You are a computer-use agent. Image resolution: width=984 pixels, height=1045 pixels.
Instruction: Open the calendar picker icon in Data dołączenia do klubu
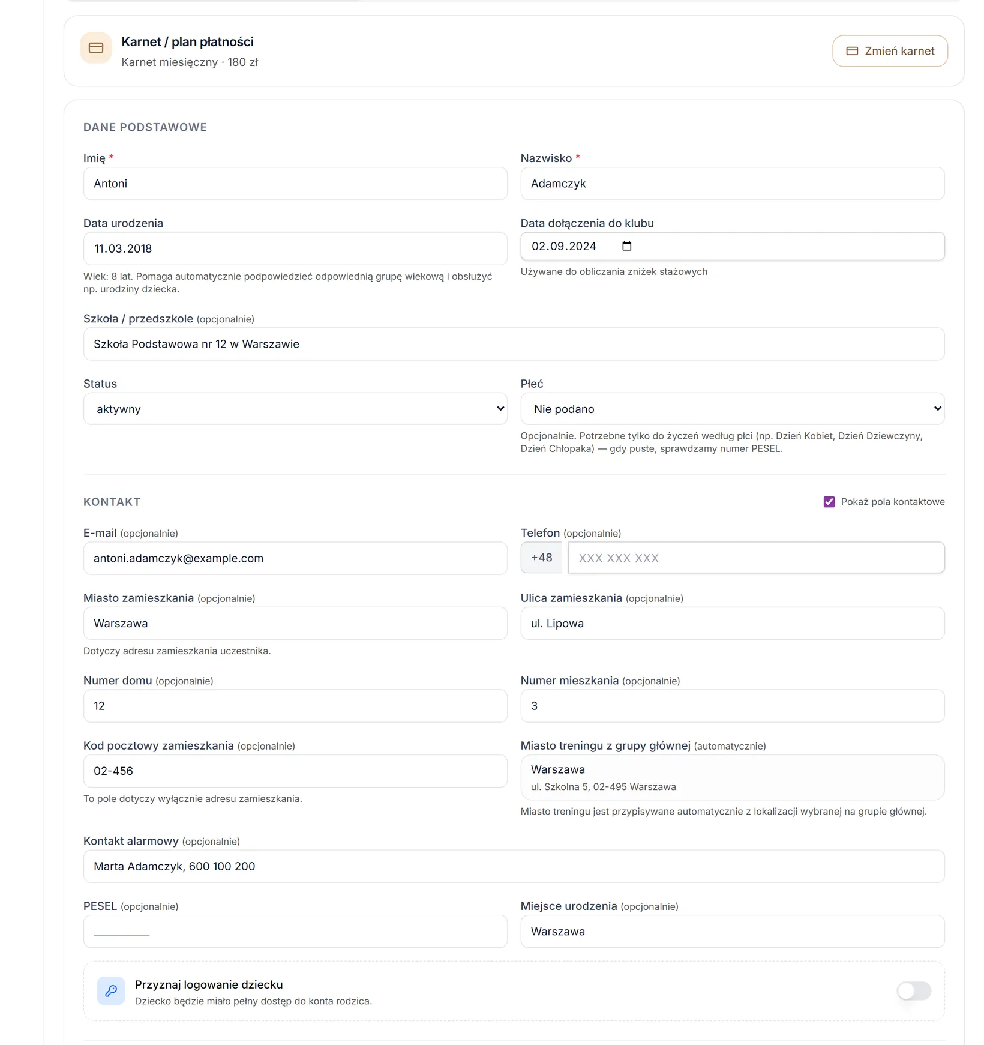pyautogui.click(x=627, y=246)
